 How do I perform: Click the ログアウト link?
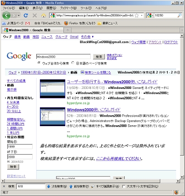[x=171, y=42]
